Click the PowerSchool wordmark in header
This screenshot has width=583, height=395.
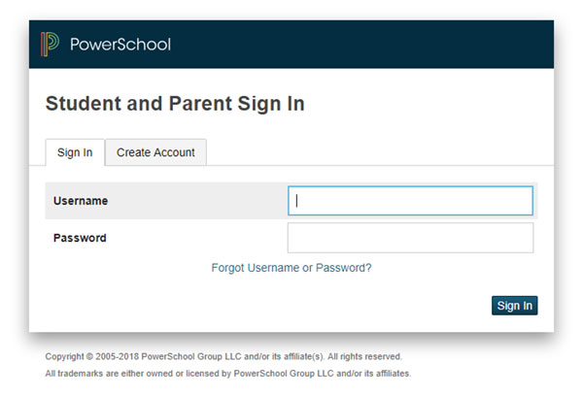pyautogui.click(x=120, y=45)
